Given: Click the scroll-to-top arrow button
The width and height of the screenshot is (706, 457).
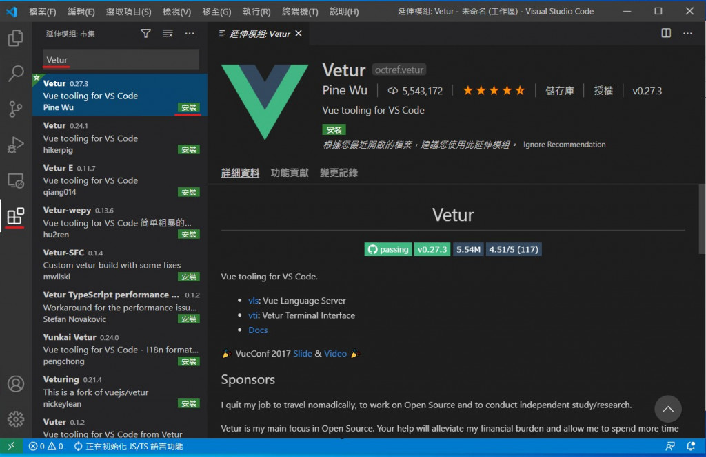Looking at the screenshot, I should point(667,409).
